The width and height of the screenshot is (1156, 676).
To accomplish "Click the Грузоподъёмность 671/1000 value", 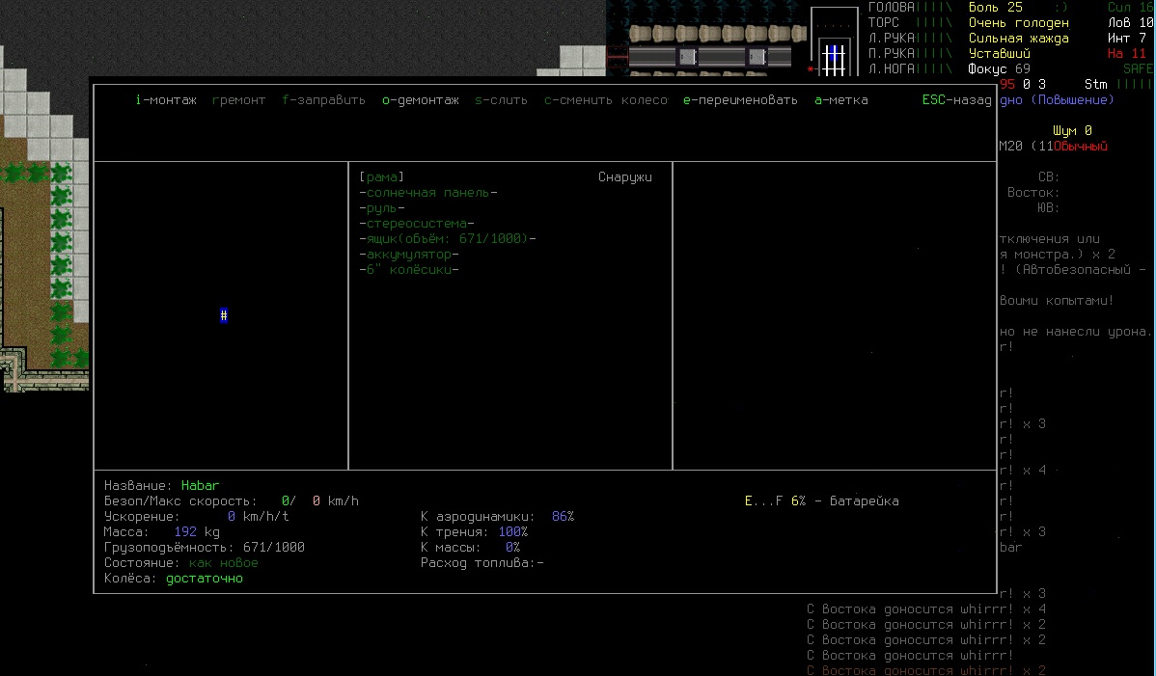I will (x=273, y=548).
